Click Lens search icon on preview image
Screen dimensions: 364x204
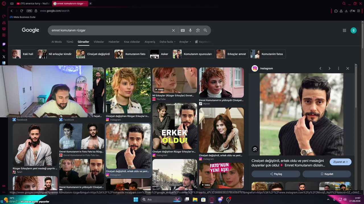[255, 149]
